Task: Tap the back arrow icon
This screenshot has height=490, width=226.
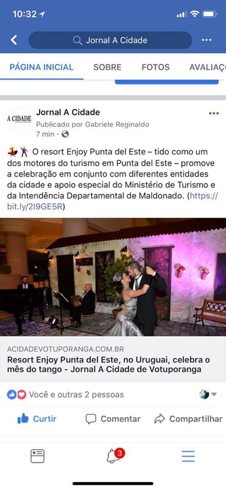Action: (14, 40)
